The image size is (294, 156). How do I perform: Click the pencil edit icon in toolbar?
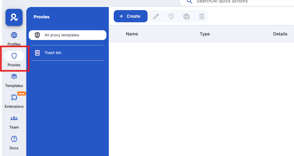pos(156,16)
